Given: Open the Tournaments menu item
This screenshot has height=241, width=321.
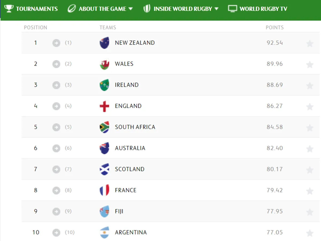Looking at the screenshot, I should (x=37, y=9).
